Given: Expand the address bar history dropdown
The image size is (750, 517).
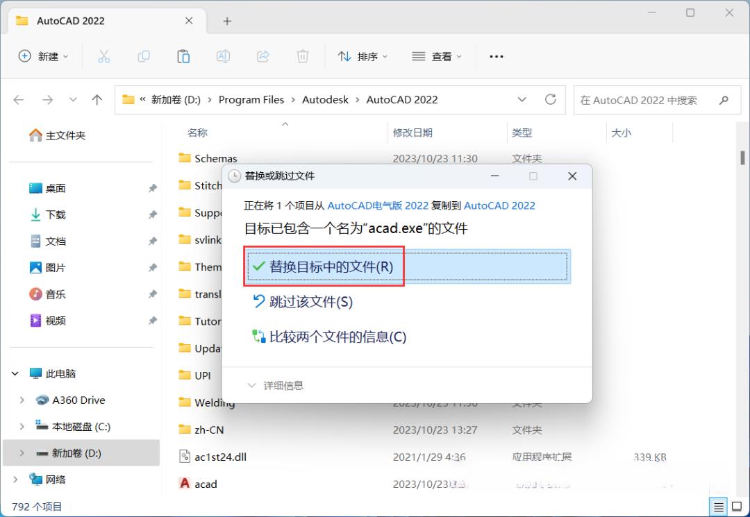Looking at the screenshot, I should tap(522, 99).
